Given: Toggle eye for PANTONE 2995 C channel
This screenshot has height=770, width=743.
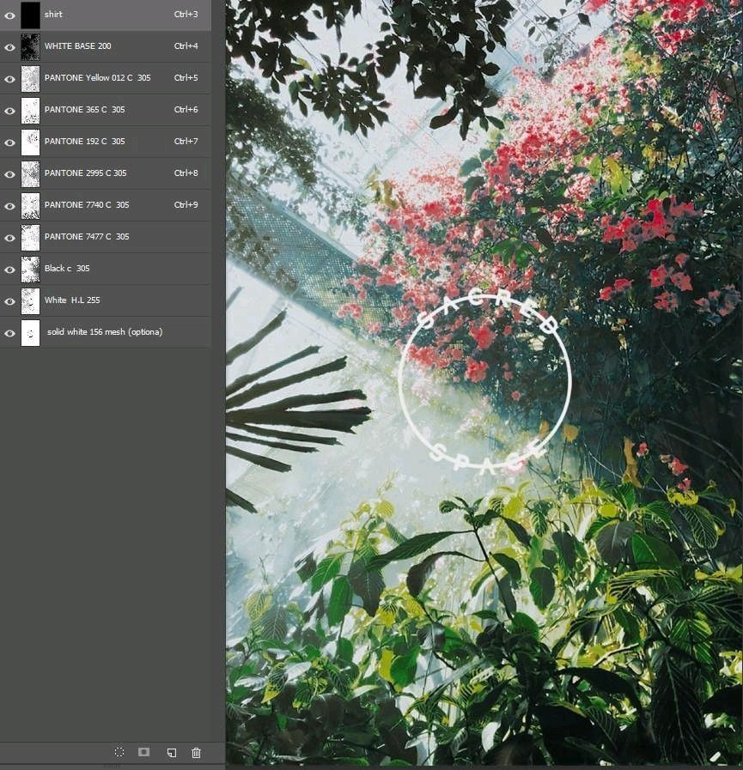Looking at the screenshot, I should pyautogui.click(x=9, y=174).
